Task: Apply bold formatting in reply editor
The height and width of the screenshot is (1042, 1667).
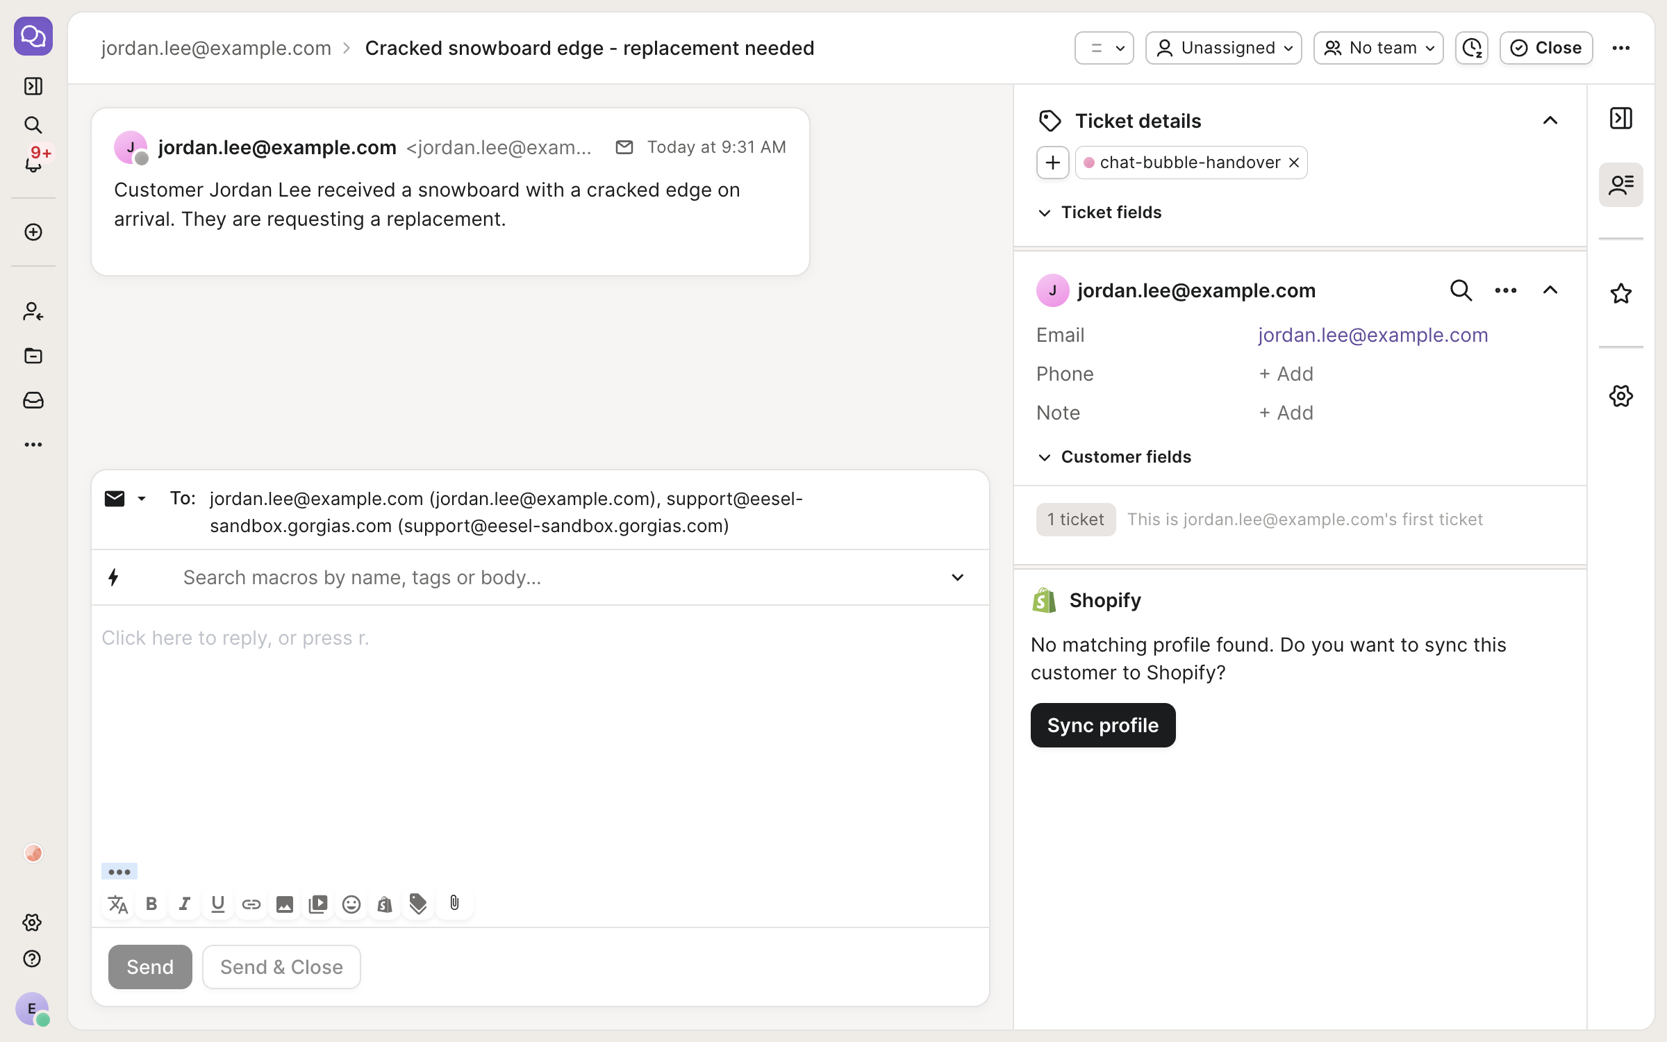Action: [151, 904]
